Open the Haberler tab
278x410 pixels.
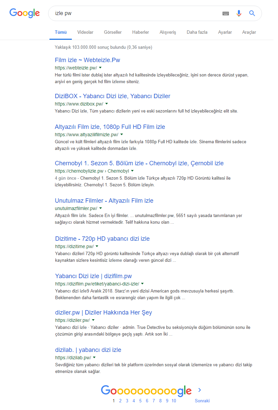point(141,32)
